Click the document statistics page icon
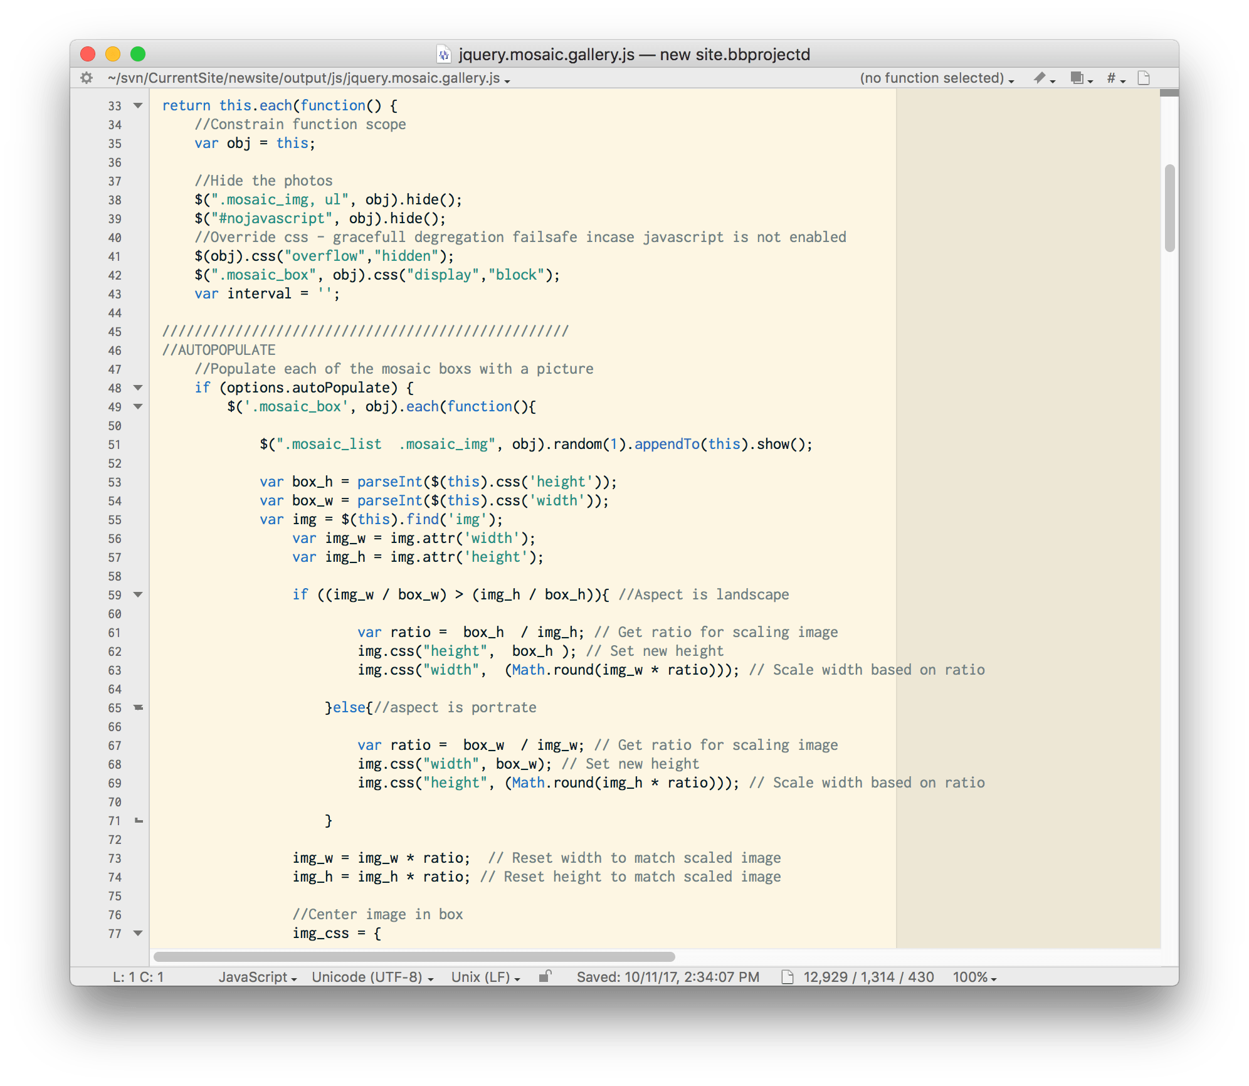 (x=787, y=977)
